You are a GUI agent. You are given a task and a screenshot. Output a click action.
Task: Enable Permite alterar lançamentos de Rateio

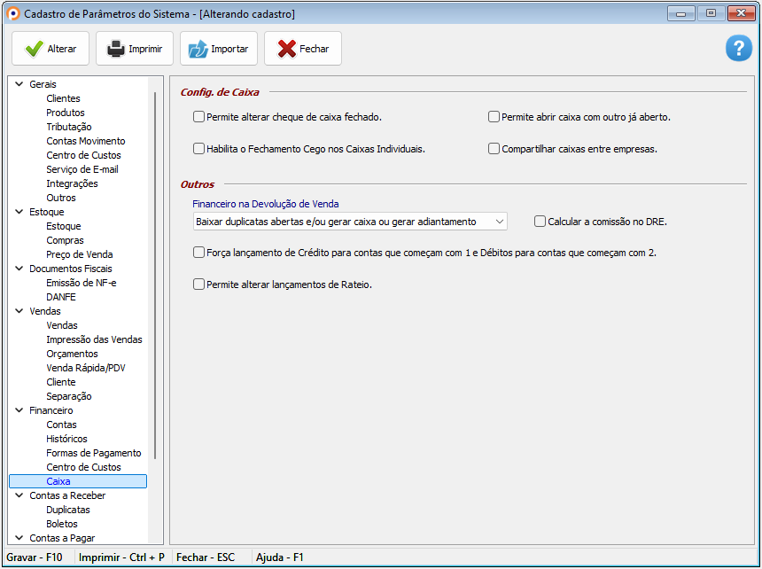pyautogui.click(x=198, y=284)
